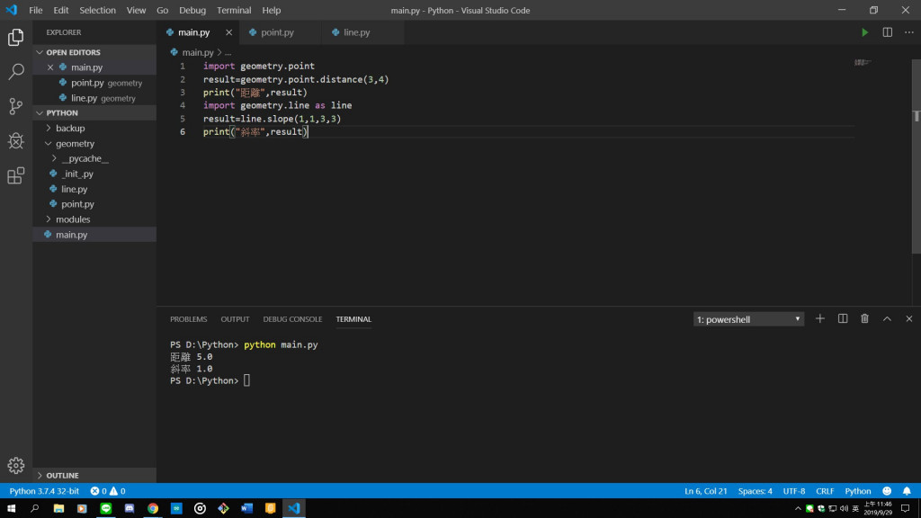Create a new terminal with plus icon
The image size is (921, 518).
coord(820,319)
